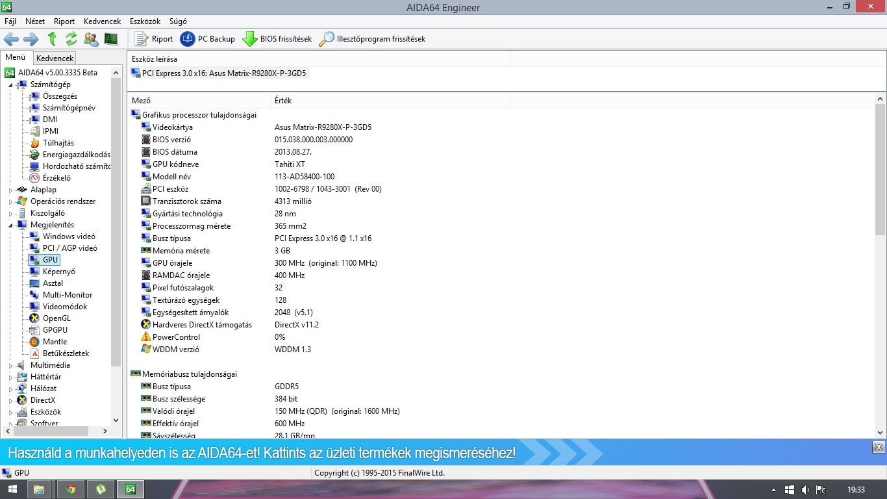
Task: Collapse the Megjelenítés tree node
Action: point(11,225)
